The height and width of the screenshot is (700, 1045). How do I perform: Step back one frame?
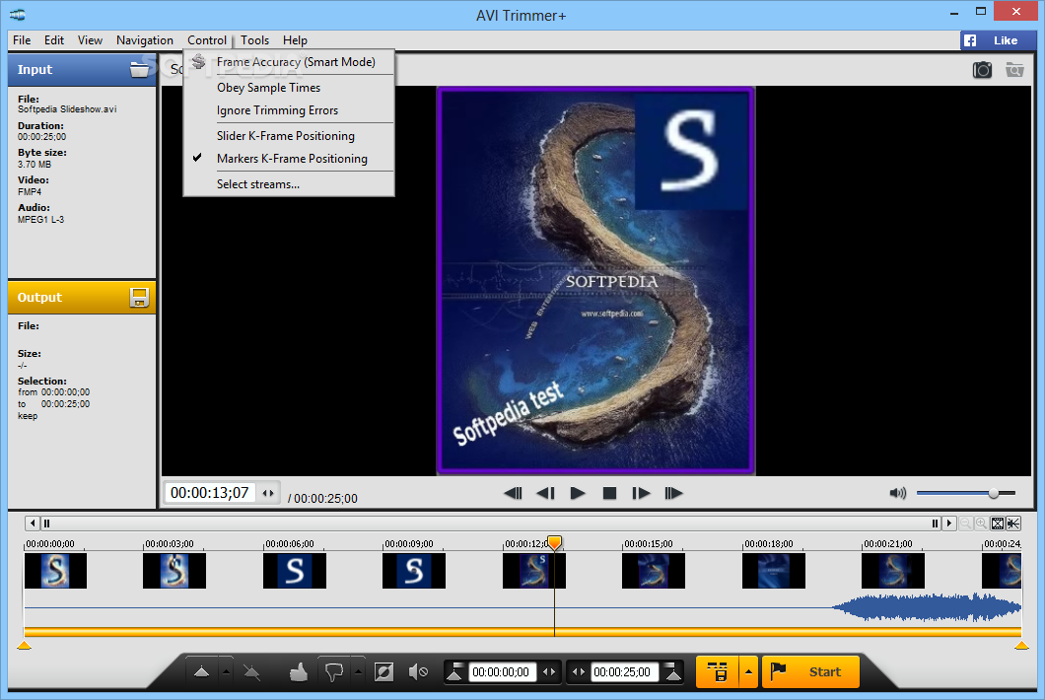pos(545,493)
